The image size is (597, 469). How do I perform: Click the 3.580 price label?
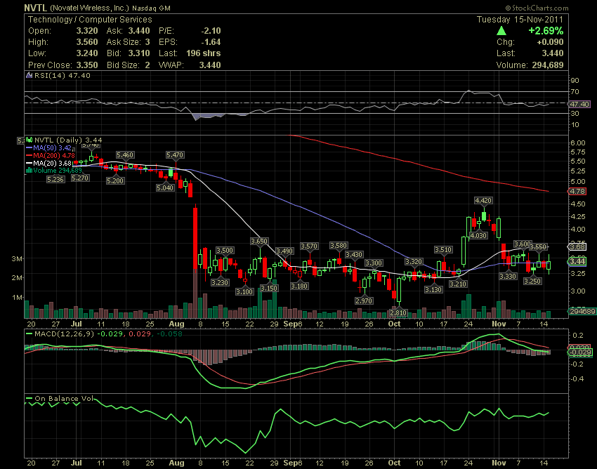[x=339, y=246]
